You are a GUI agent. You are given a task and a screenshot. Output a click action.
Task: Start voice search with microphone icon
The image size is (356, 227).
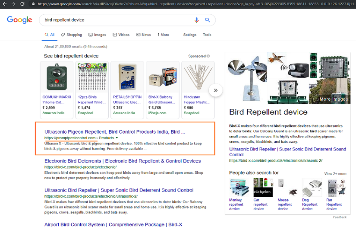coord(197,20)
